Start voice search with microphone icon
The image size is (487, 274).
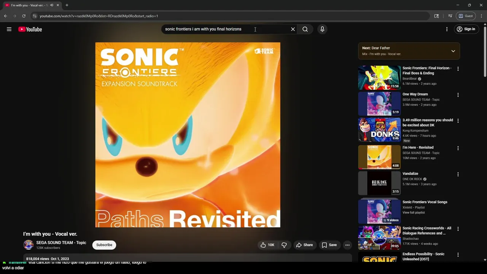pos(322,29)
